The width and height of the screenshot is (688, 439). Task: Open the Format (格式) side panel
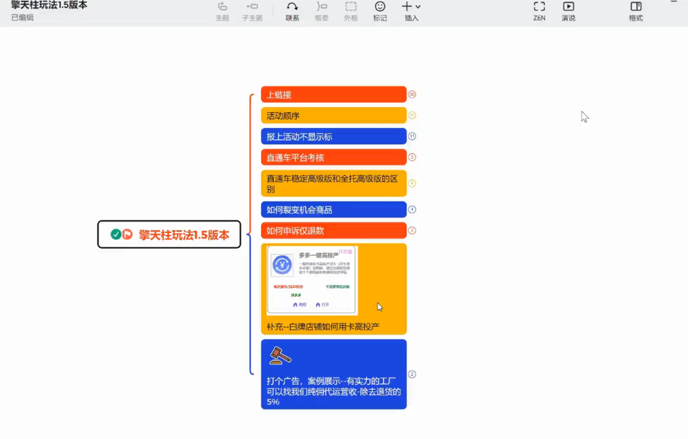click(635, 12)
